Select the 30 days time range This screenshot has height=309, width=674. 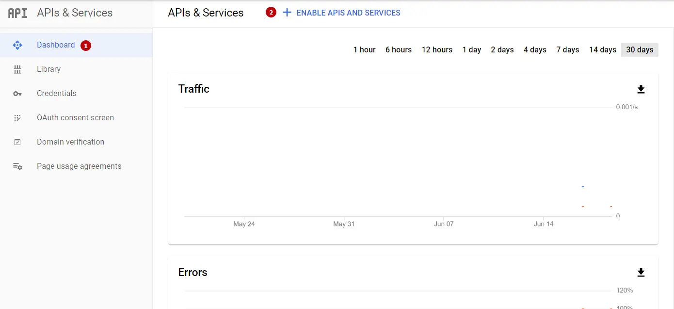(639, 50)
